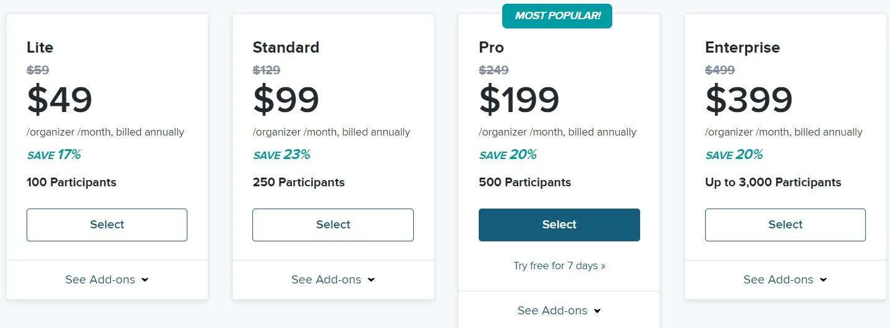Click the Lite plan title
Screen dimensions: 890x328
pyautogui.click(x=40, y=48)
